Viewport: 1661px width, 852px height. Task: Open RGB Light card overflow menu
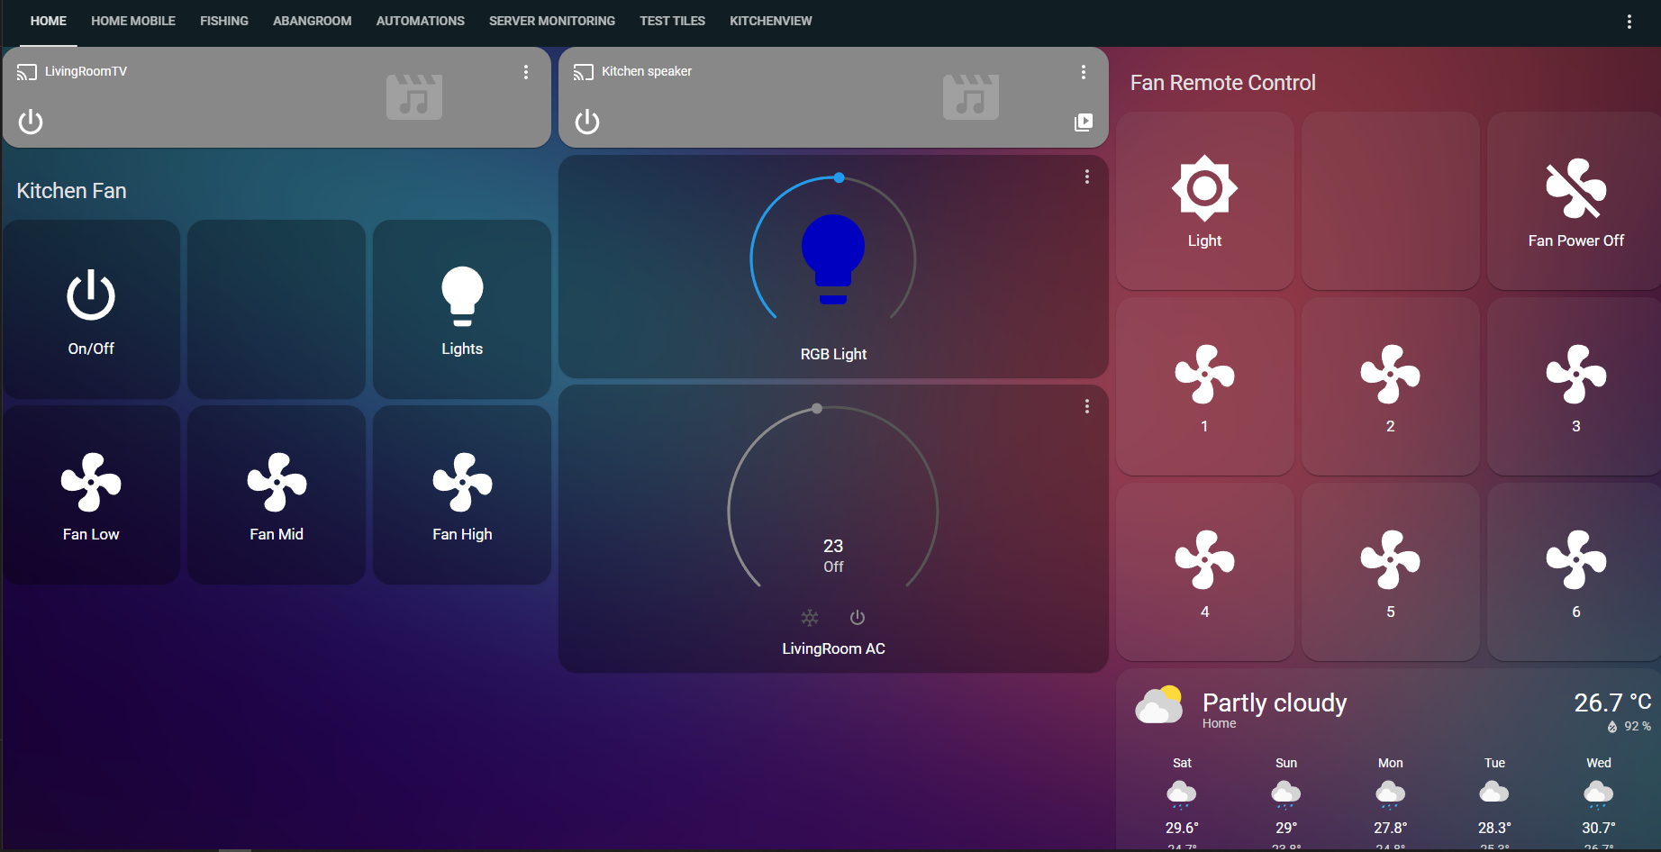click(1087, 177)
